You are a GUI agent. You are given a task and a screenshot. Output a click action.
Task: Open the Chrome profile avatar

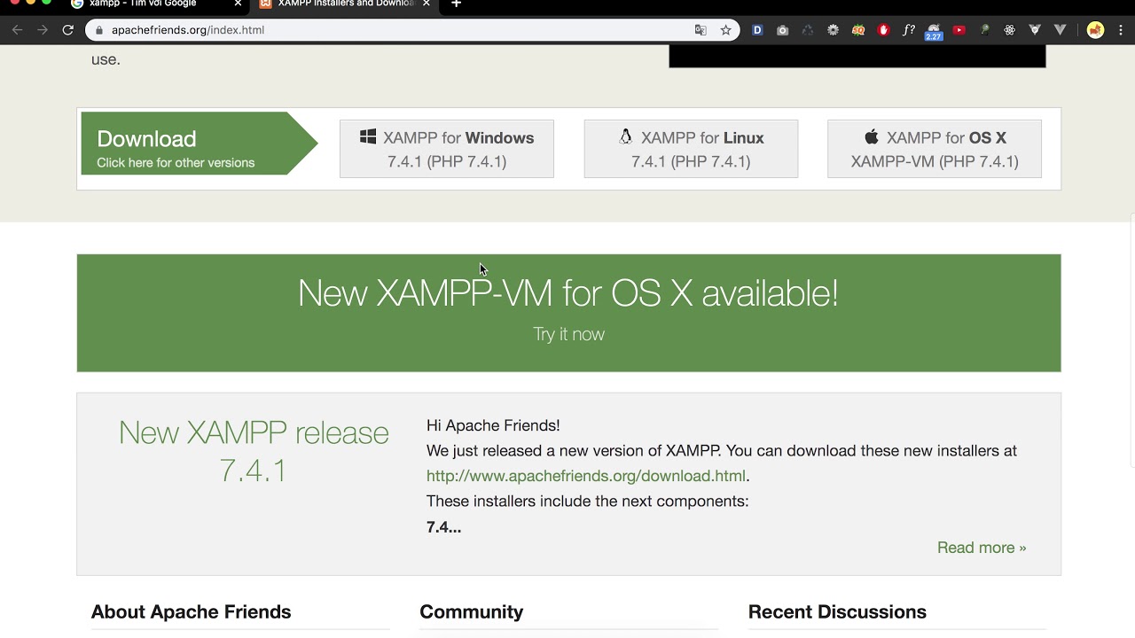pyautogui.click(x=1095, y=30)
